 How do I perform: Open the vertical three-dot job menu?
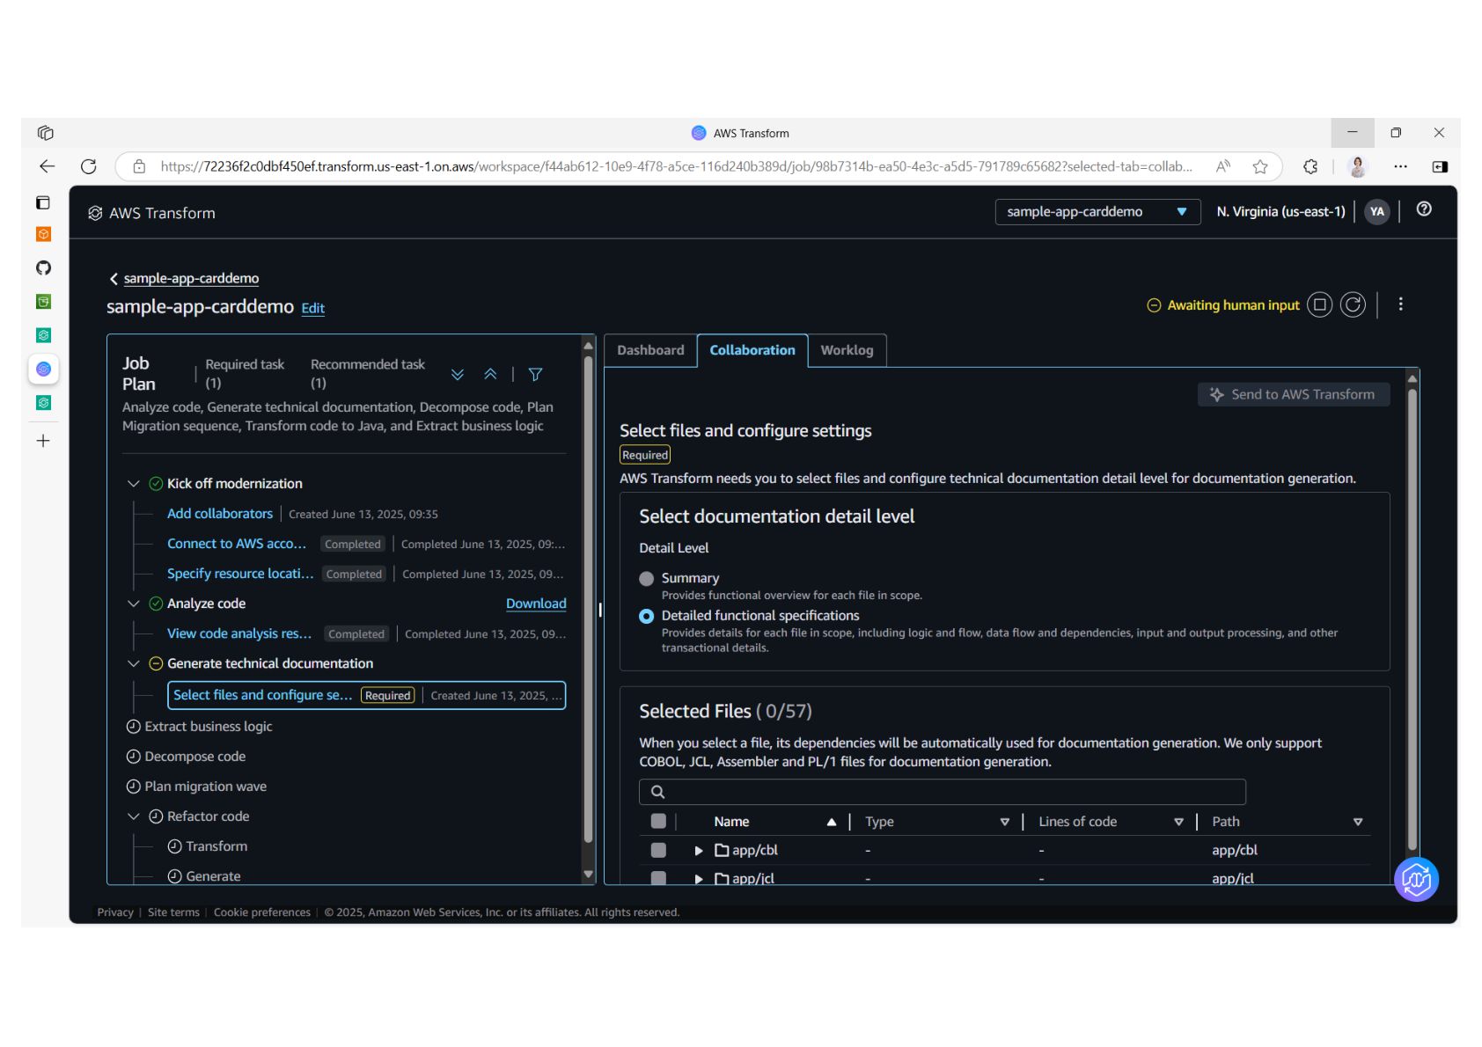point(1400,304)
